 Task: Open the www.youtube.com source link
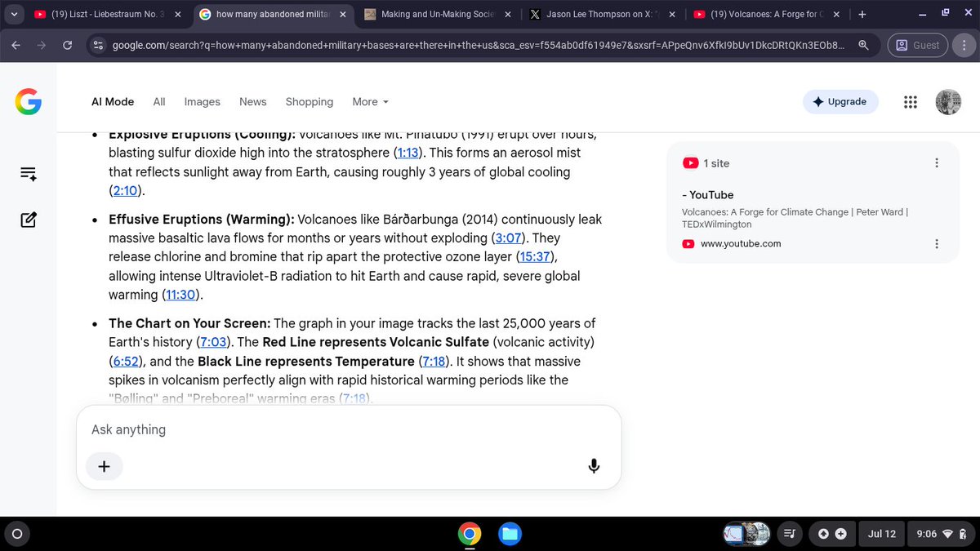(x=741, y=243)
